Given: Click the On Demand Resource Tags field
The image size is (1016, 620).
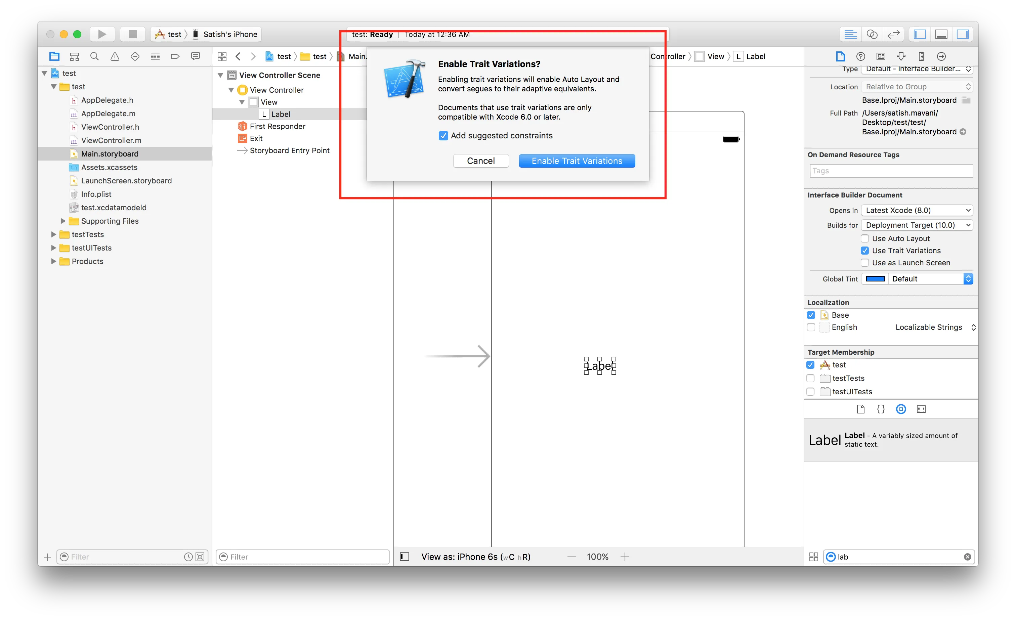Looking at the screenshot, I should pos(891,171).
